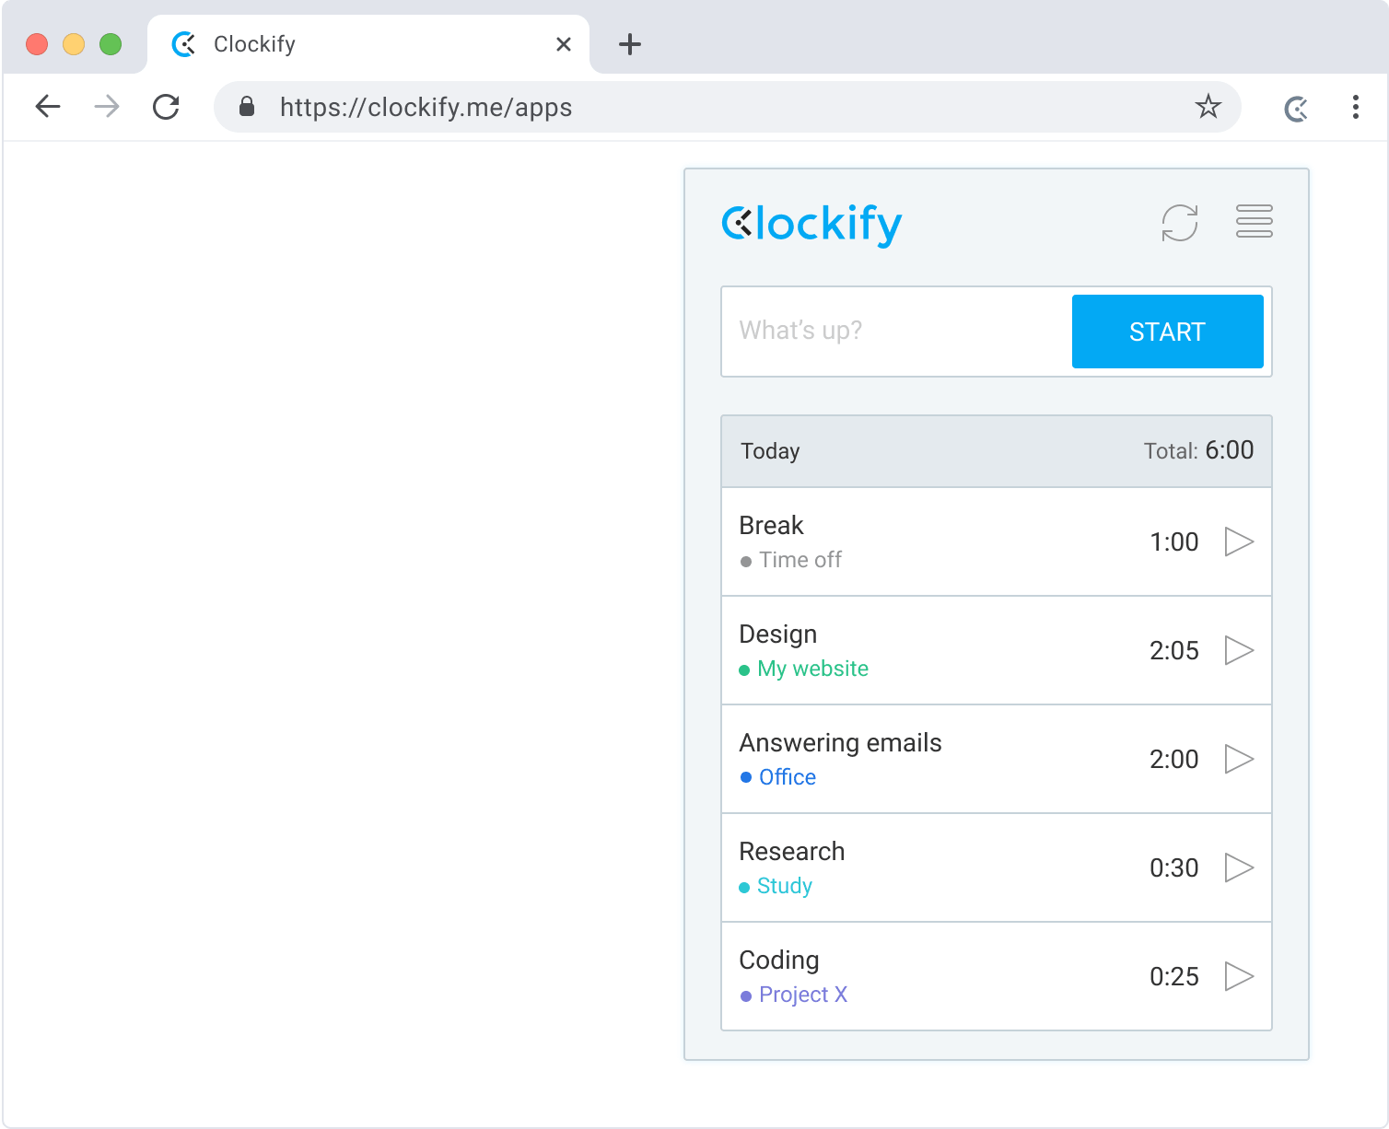
Task: Start the Answering emails timer
Action: click(x=1240, y=760)
